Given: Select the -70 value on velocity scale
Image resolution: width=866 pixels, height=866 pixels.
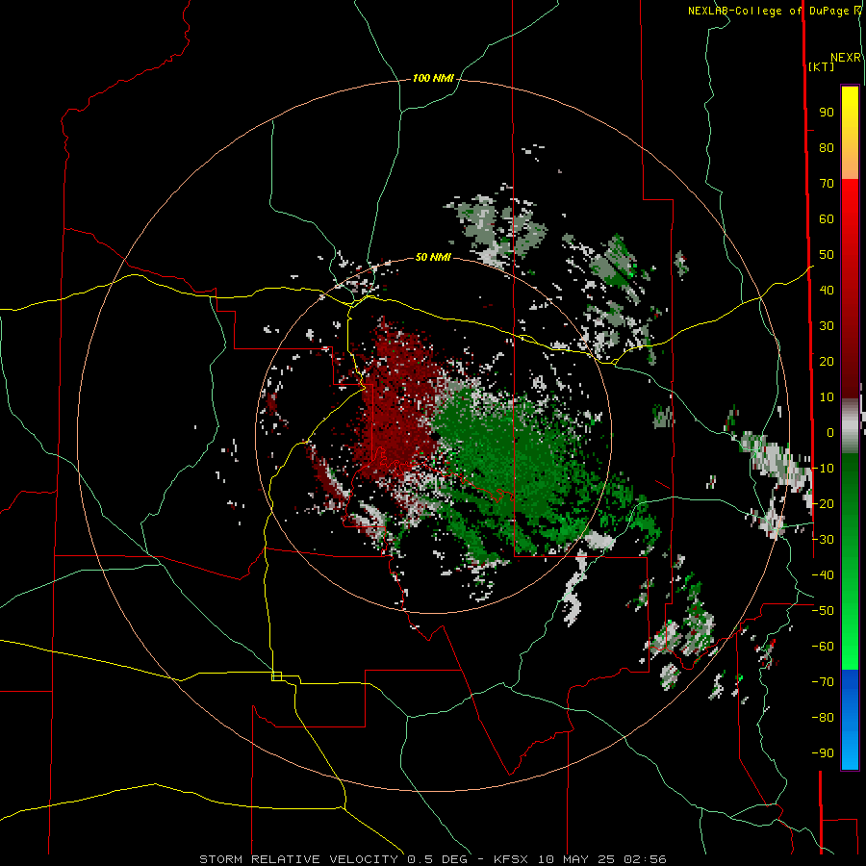Looking at the screenshot, I should click(823, 682).
